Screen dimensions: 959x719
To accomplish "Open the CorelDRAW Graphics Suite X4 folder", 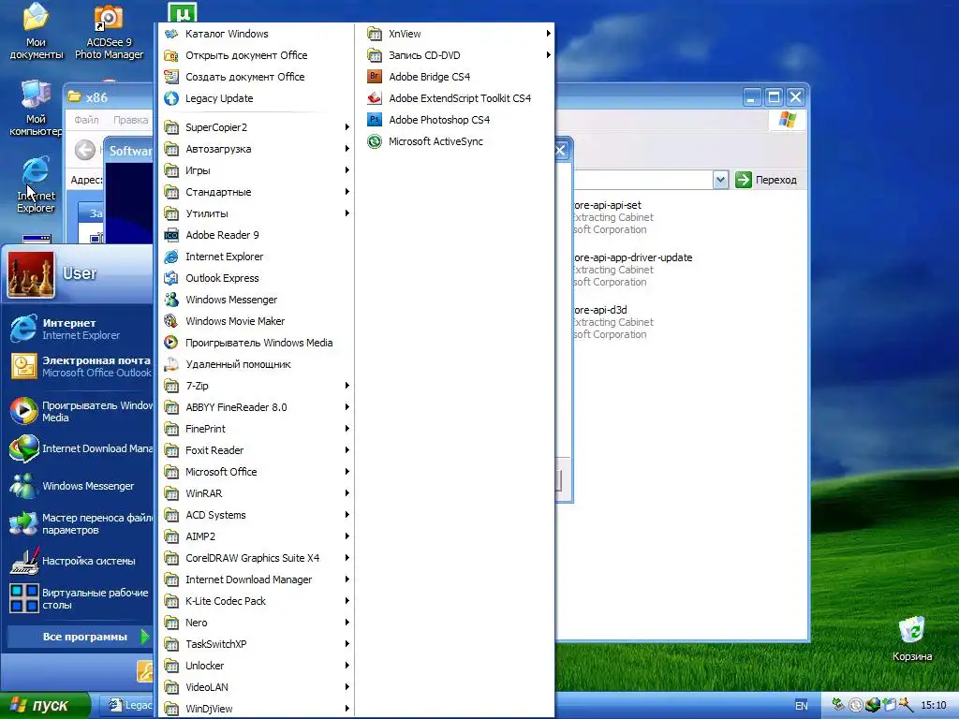I will click(x=257, y=558).
